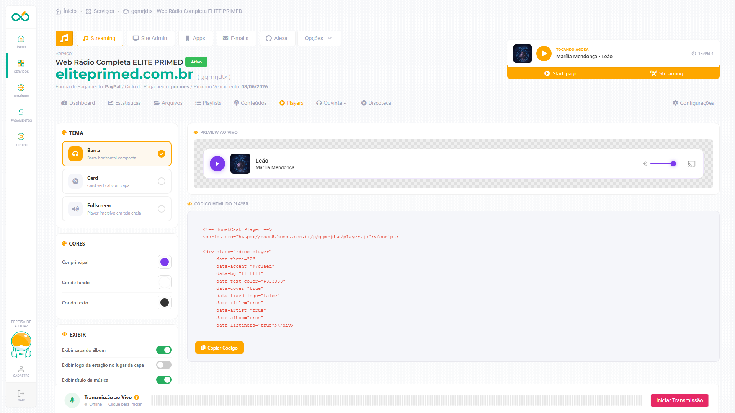735x413 pixels.
Task: Open the Apps tab
Action: pyautogui.click(x=196, y=38)
